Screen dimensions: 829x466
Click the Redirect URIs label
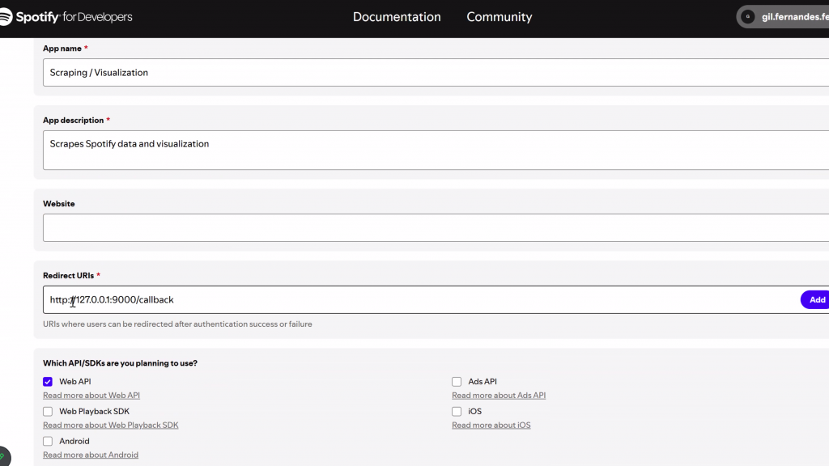(68, 275)
